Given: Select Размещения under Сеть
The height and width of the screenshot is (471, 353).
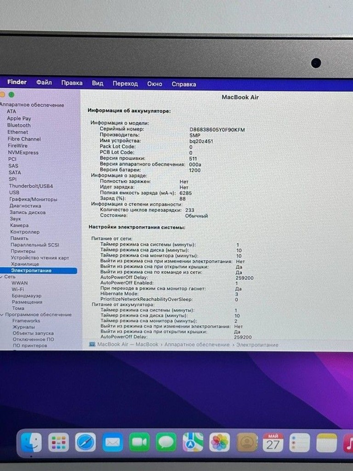Looking at the screenshot, I should click(27, 302).
